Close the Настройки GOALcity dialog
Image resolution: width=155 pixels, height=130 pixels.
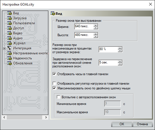pyautogui.click(x=151, y=4)
